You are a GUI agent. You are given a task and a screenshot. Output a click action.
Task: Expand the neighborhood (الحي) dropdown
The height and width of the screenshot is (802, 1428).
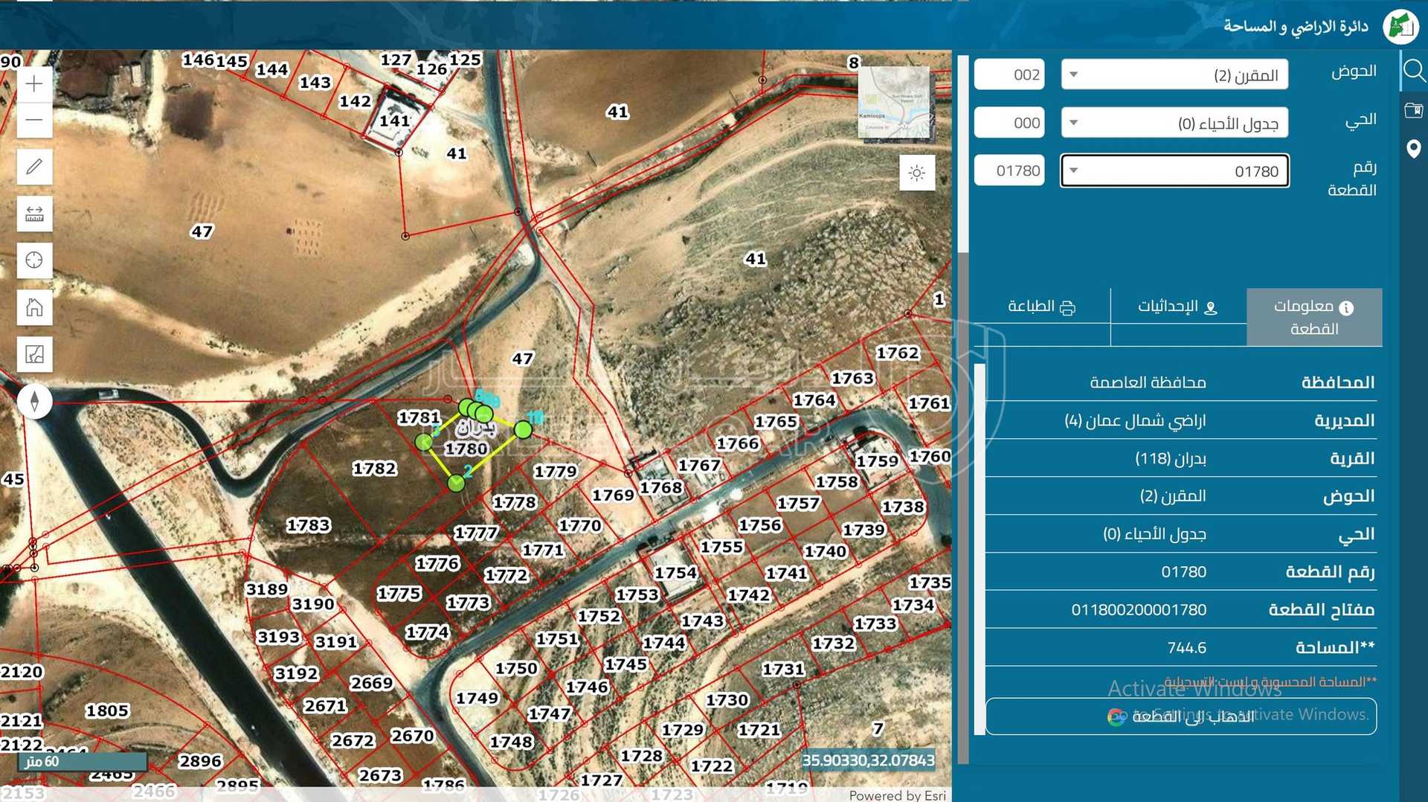(x=1174, y=123)
